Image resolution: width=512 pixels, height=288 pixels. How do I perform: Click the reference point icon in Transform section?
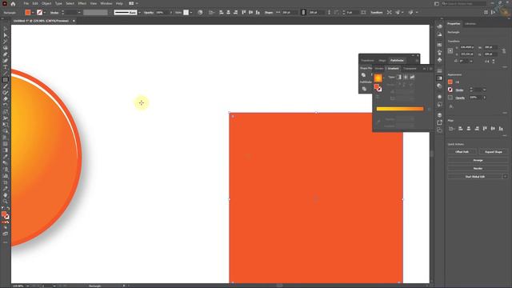[450, 51]
